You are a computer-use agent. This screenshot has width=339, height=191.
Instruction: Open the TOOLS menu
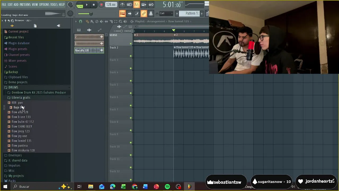(54, 5)
